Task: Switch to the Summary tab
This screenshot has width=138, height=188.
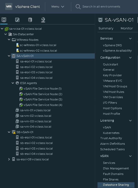Action: click(106, 28)
